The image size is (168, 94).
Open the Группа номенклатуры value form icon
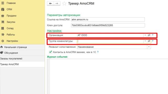149,41
